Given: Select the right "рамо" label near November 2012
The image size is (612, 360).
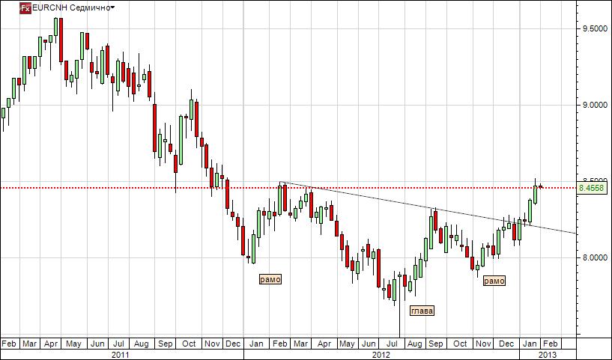Looking at the screenshot, I should point(494,281).
